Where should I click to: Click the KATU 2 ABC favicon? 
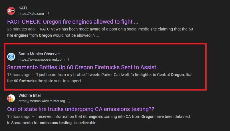(11, 11)
